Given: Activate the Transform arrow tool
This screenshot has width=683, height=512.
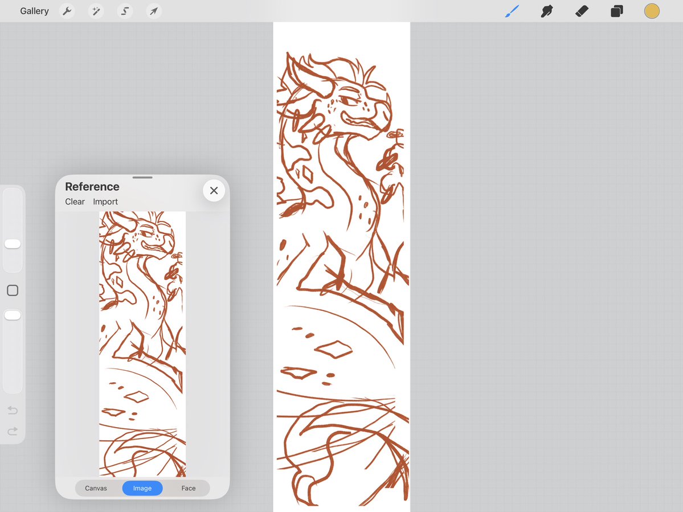Looking at the screenshot, I should (x=154, y=11).
